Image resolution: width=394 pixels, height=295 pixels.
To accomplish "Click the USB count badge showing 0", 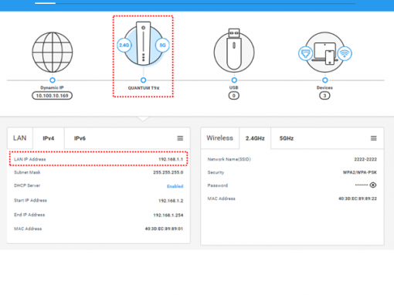I will [x=234, y=96].
